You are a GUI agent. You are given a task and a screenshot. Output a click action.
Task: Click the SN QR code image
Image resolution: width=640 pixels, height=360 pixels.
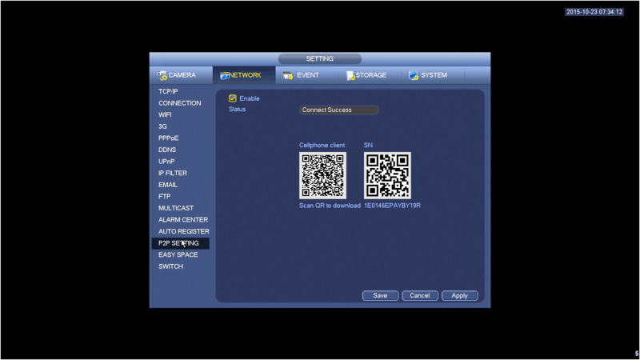click(387, 175)
